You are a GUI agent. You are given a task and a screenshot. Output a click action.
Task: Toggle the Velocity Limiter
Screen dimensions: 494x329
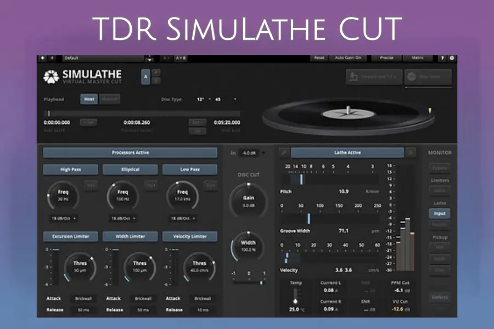(190, 236)
